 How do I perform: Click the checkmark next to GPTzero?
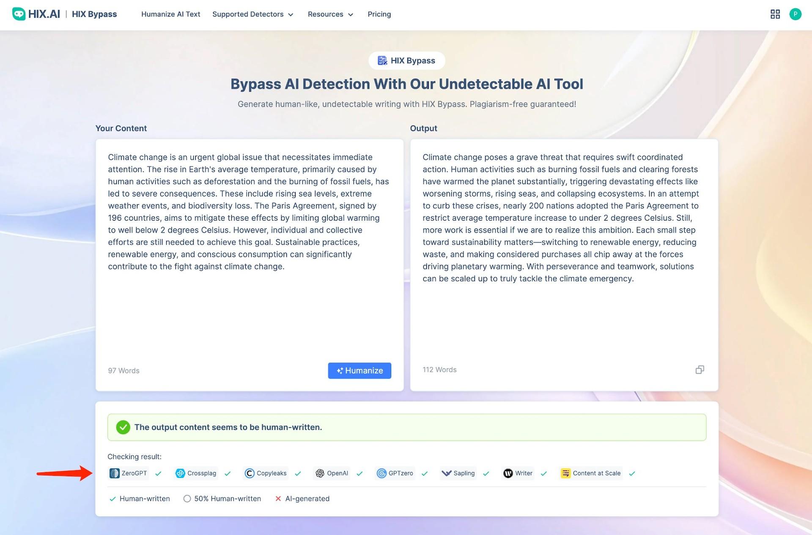(425, 474)
